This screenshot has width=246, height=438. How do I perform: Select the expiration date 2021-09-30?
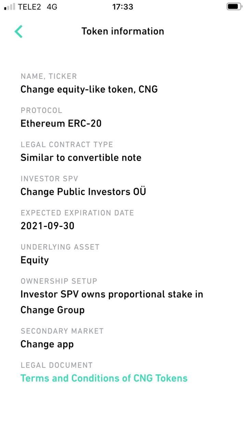pos(47,226)
